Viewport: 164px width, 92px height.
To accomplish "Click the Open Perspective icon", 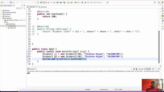I will (x=159, y=3).
